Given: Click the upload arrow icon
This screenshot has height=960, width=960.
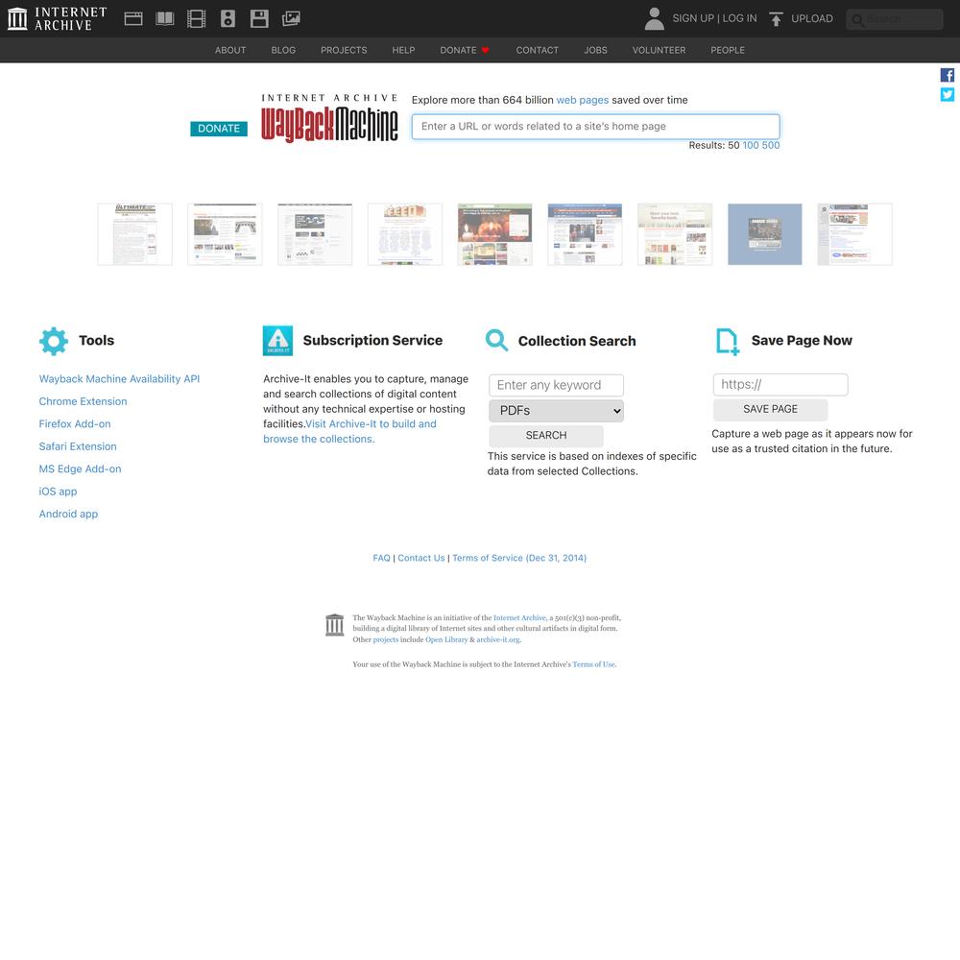Looking at the screenshot, I should click(777, 19).
